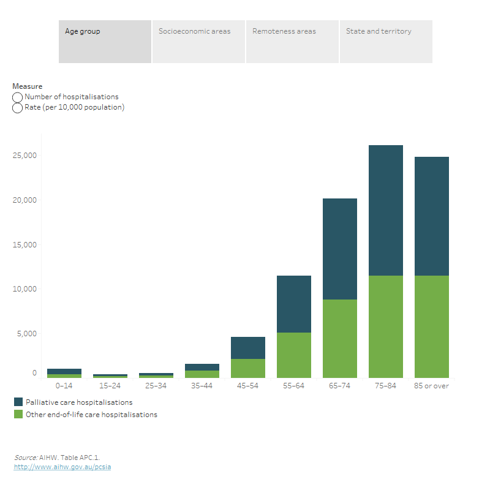Select the dark bar segment for 45–54
Screen dimensions: 490x490
(x=248, y=347)
